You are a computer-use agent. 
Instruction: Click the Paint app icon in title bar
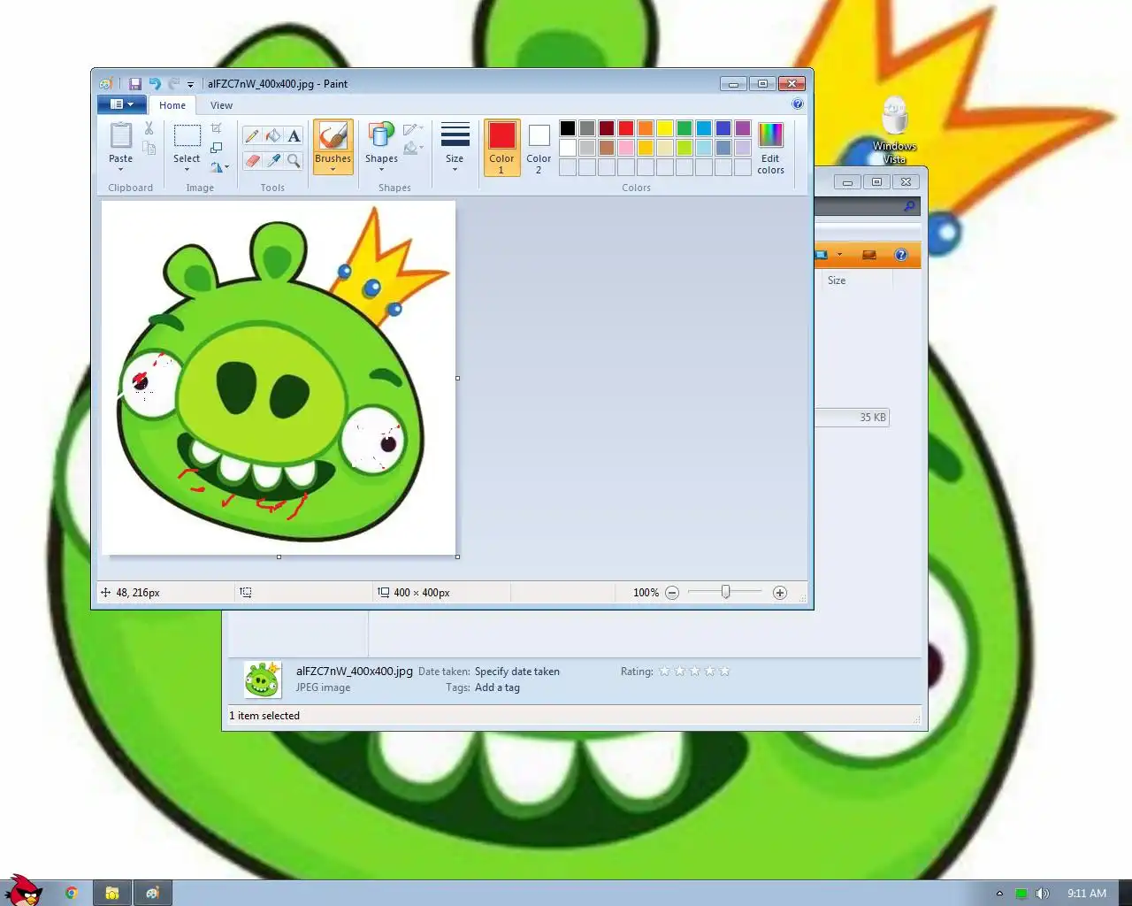pyautogui.click(x=106, y=84)
